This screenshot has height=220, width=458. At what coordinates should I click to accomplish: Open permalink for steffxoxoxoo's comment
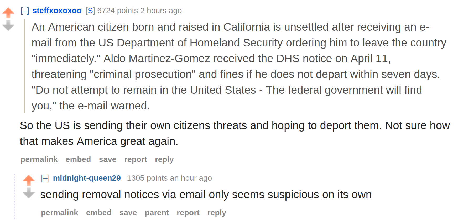click(x=39, y=159)
